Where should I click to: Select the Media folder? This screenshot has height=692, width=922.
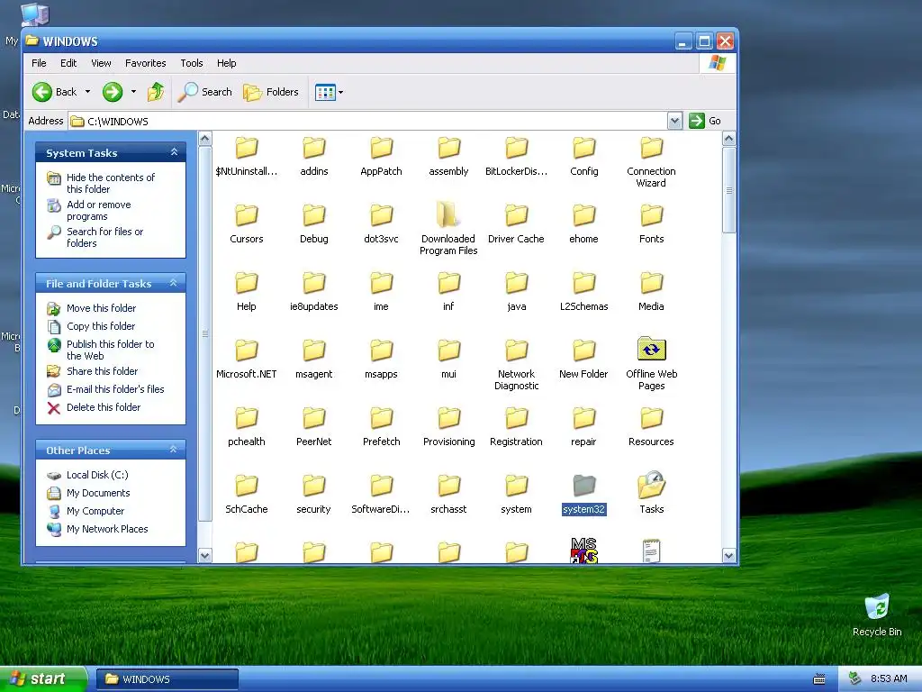[x=651, y=291]
